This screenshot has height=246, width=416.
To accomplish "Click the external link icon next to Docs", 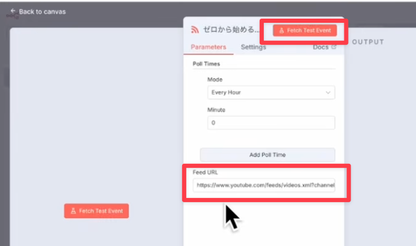I will [334, 47].
